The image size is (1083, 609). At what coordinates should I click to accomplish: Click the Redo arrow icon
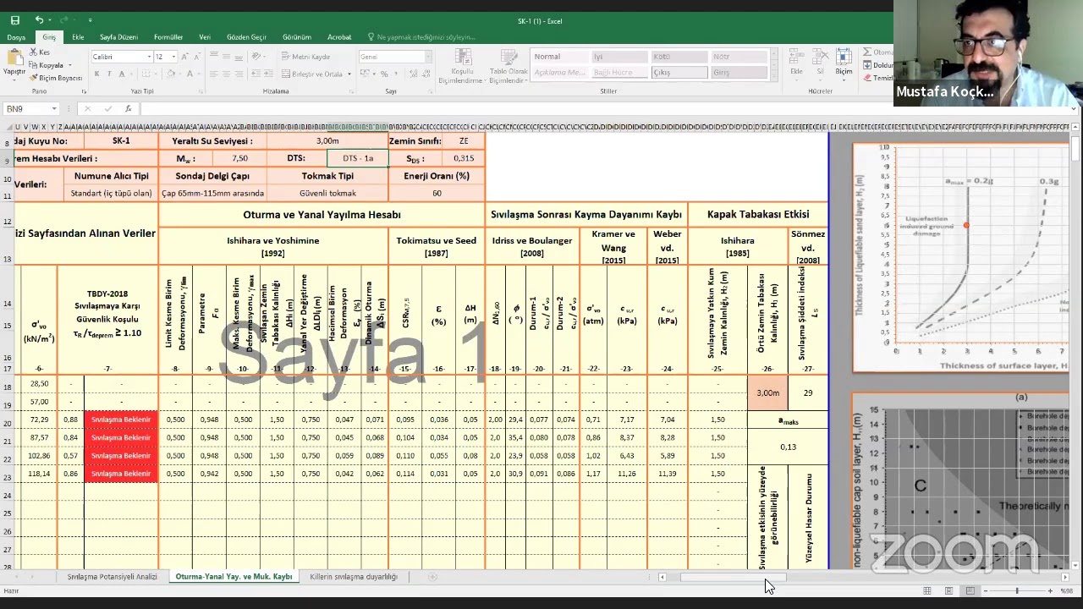point(66,20)
